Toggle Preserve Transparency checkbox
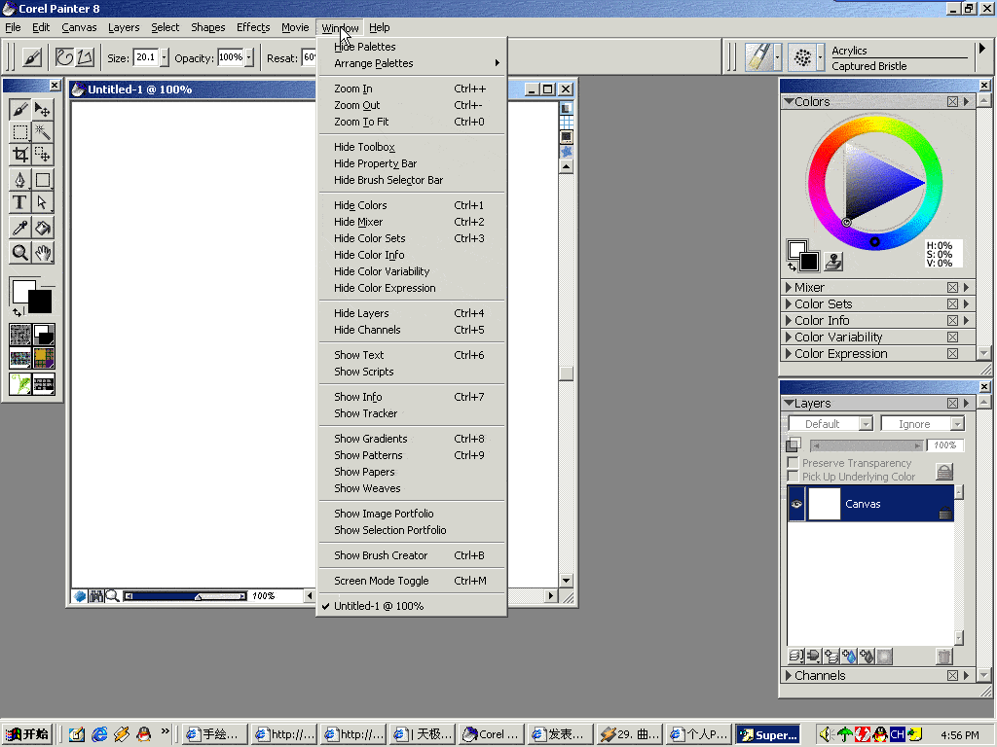This screenshot has height=747, width=997. pyautogui.click(x=793, y=462)
